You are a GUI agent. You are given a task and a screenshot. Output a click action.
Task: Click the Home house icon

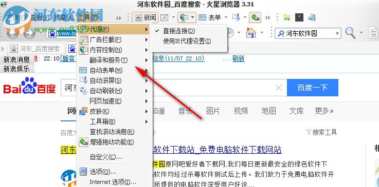251,32
